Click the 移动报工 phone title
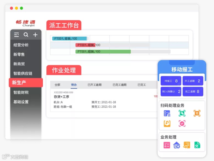214x161 pixels. click(x=182, y=70)
